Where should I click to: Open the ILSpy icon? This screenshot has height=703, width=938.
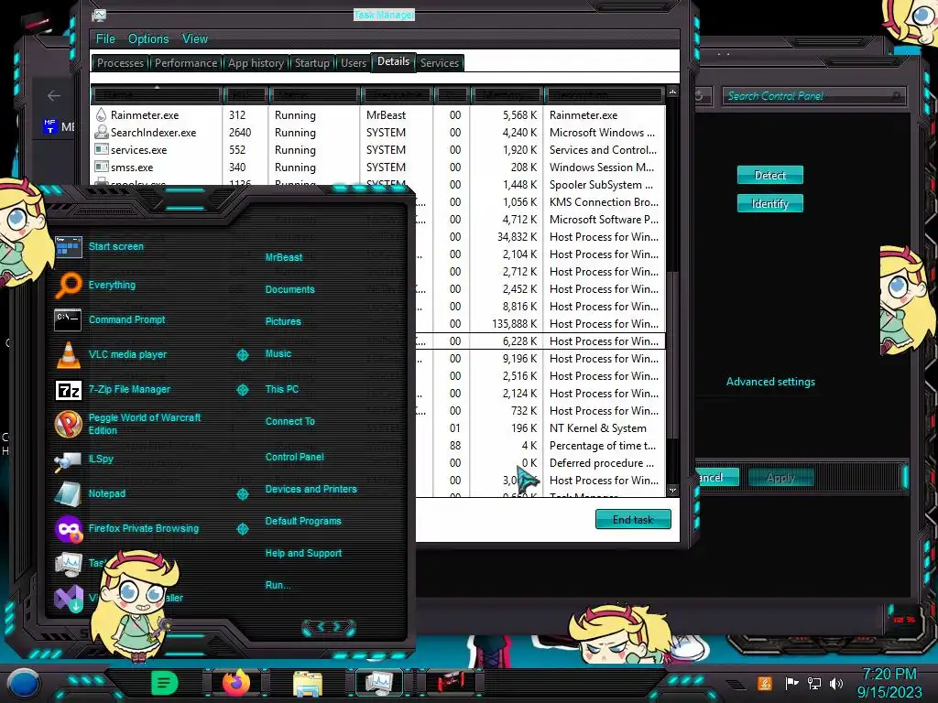pyautogui.click(x=68, y=460)
